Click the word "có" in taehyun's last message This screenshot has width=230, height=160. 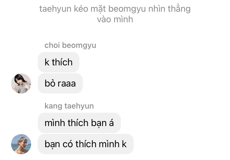click(67, 144)
